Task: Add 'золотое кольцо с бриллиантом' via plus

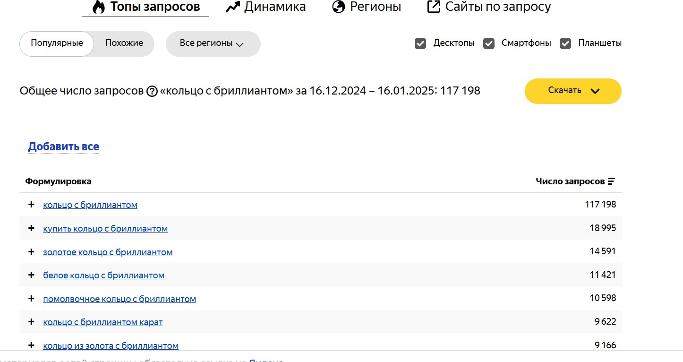Action: 31,252
